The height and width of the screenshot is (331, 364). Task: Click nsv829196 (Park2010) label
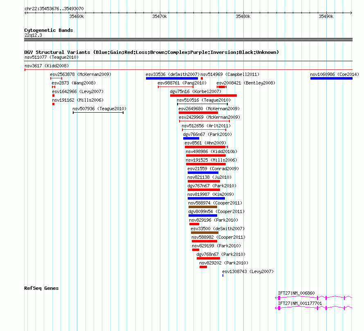coord(213,220)
